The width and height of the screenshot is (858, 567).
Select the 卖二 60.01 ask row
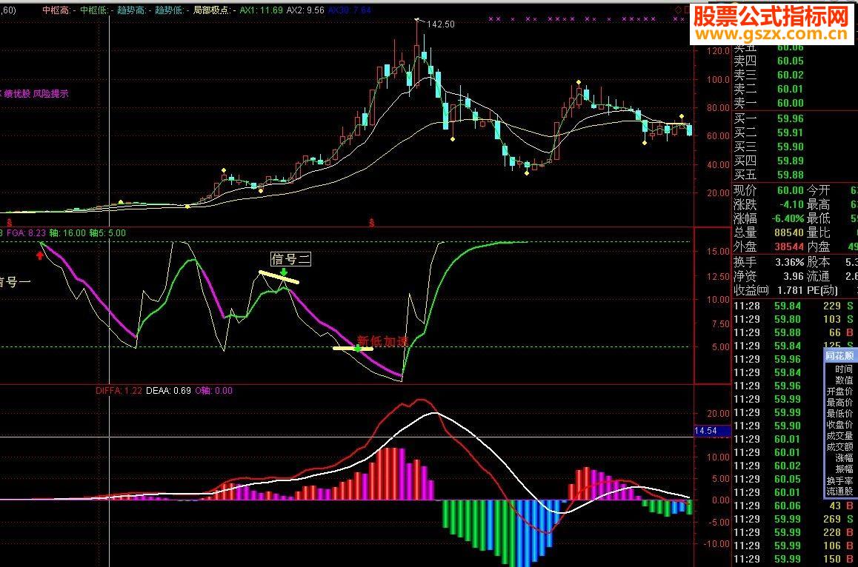click(x=769, y=89)
